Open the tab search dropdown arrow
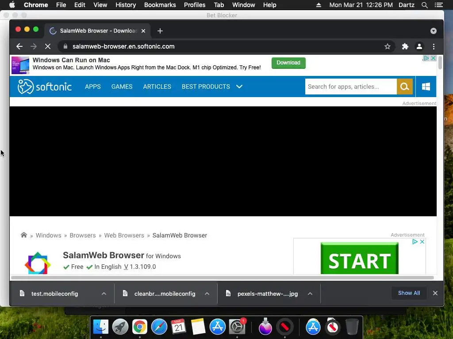This screenshot has width=453, height=339. (434, 31)
